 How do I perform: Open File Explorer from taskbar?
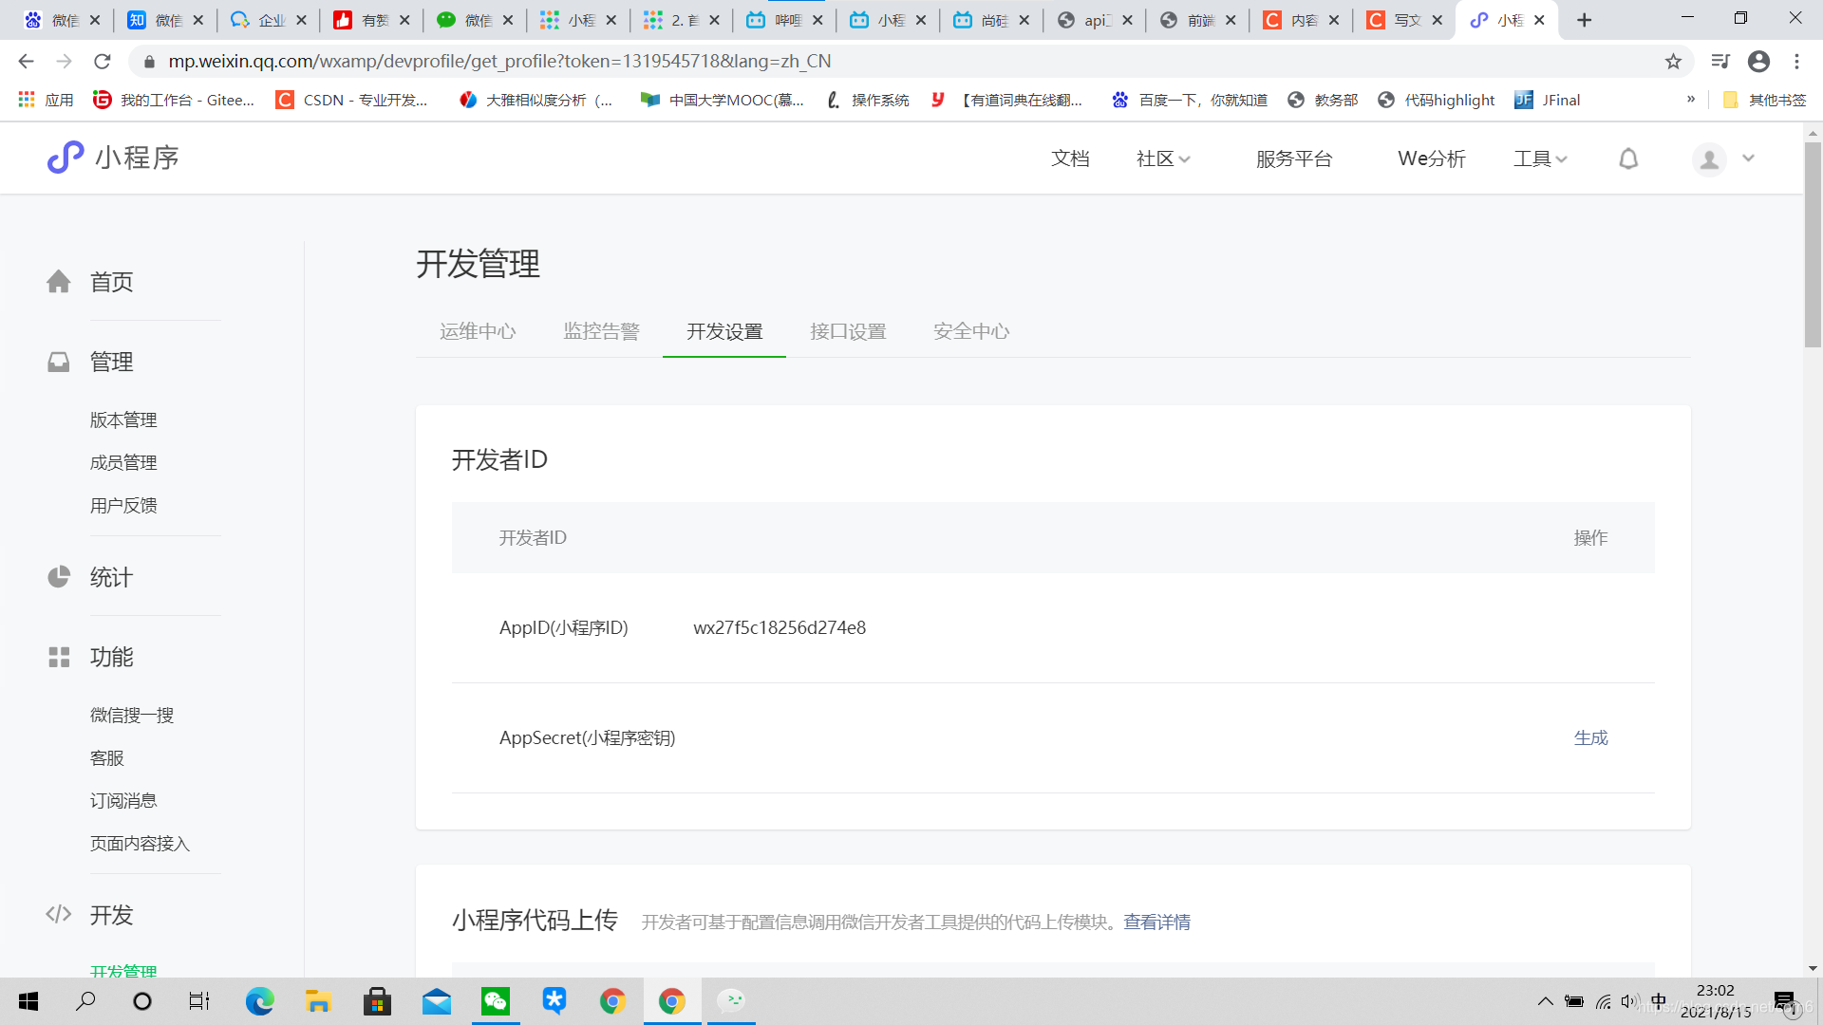pyautogui.click(x=318, y=1001)
